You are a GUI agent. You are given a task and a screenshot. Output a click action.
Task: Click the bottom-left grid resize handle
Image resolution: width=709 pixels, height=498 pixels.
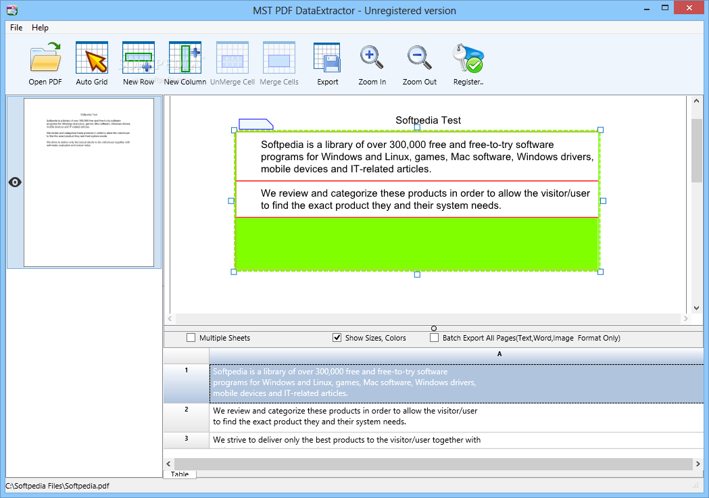point(234,272)
